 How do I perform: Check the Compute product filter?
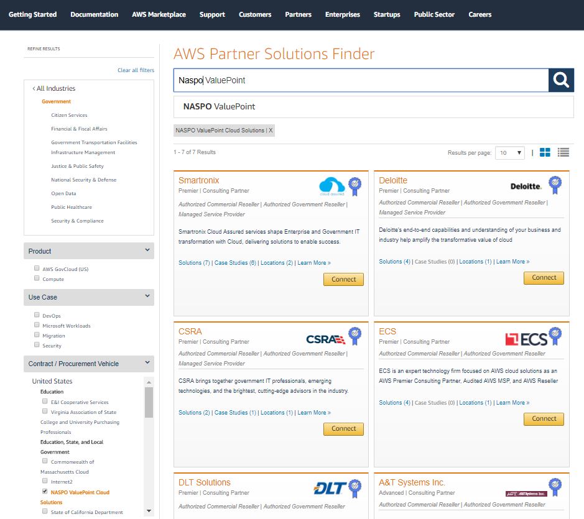[37, 278]
